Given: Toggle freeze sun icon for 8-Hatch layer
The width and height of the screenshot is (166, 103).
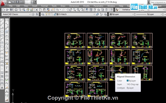Looking at the screenshot, I should pos(49,14).
